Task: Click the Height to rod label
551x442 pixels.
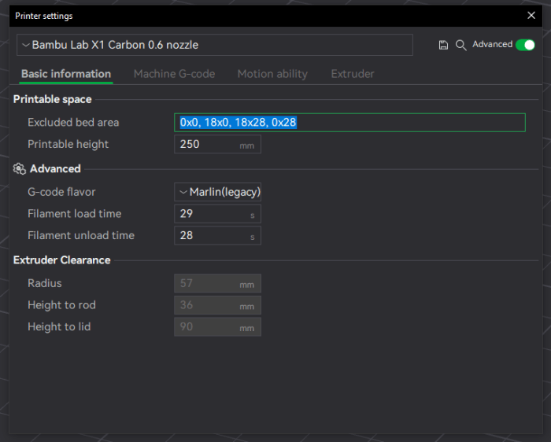Action: click(x=61, y=305)
